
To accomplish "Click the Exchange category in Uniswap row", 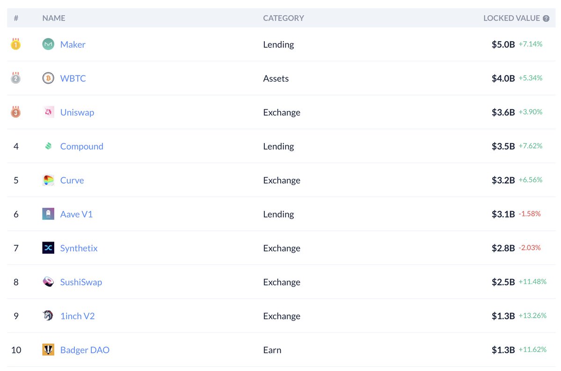I will (x=282, y=112).
